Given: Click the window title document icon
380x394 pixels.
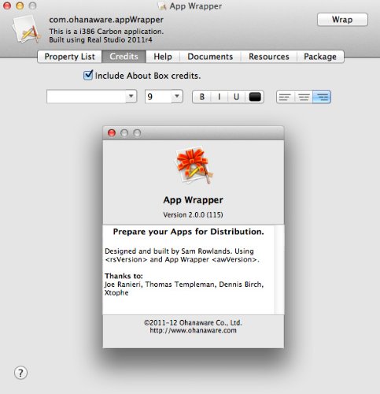Looking at the screenshot, I should pyautogui.click(x=162, y=6).
